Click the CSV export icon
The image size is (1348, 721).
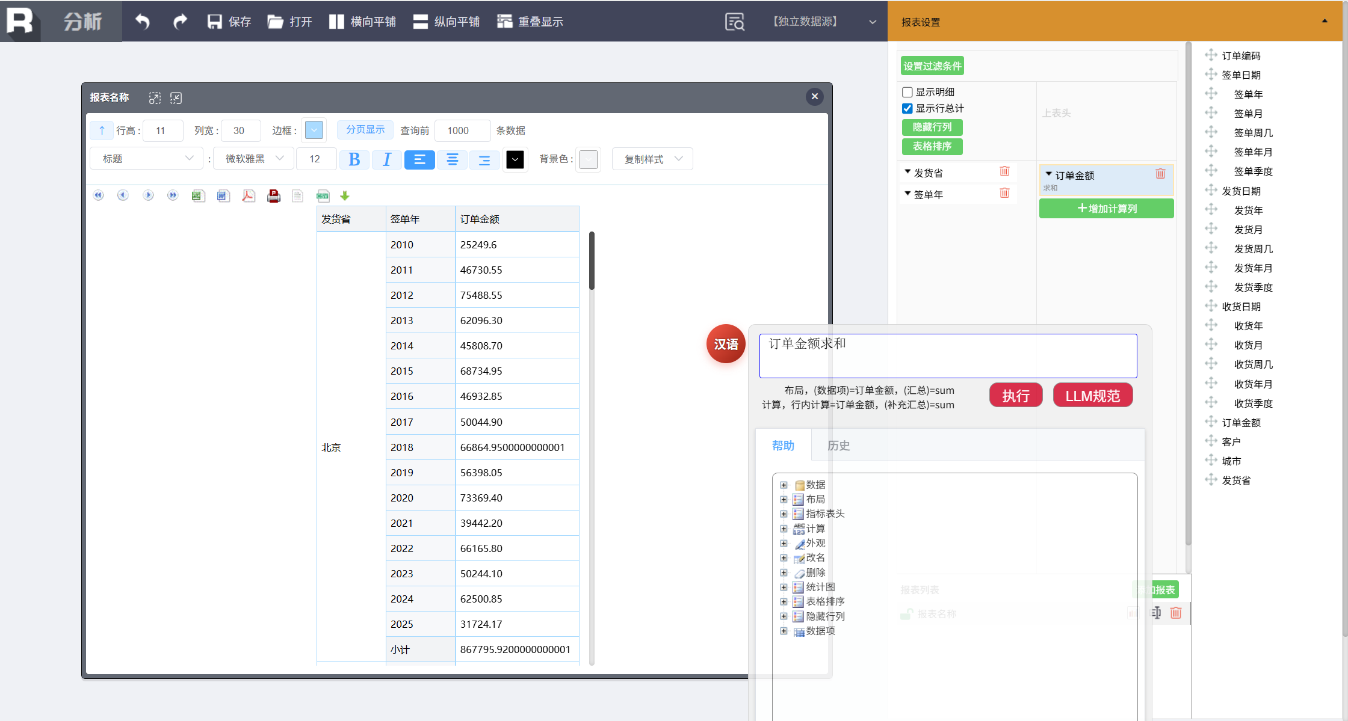click(x=323, y=196)
